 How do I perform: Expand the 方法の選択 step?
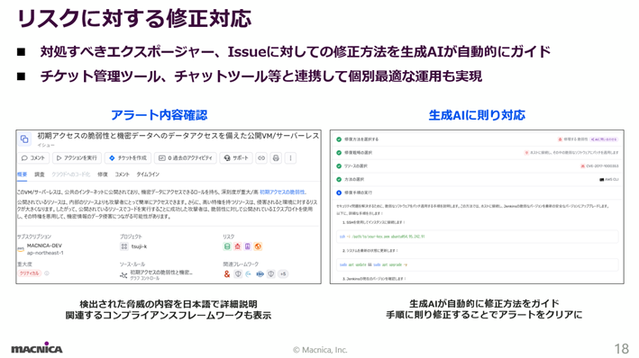click(x=477, y=179)
